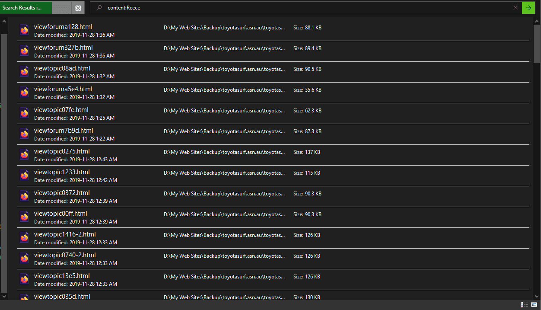
Task: Click the Size: 89.4 KB text
Action: 307,48
